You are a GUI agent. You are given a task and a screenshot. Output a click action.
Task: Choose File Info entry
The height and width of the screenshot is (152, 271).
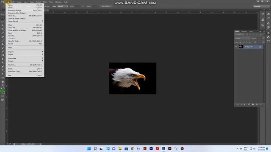tap(25, 65)
